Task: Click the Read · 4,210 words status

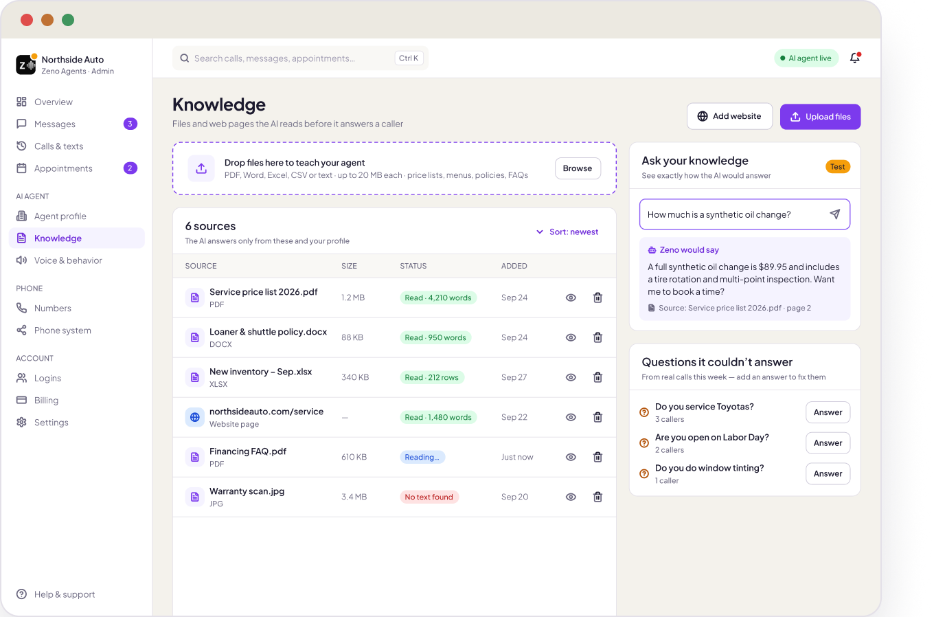Action: click(438, 298)
